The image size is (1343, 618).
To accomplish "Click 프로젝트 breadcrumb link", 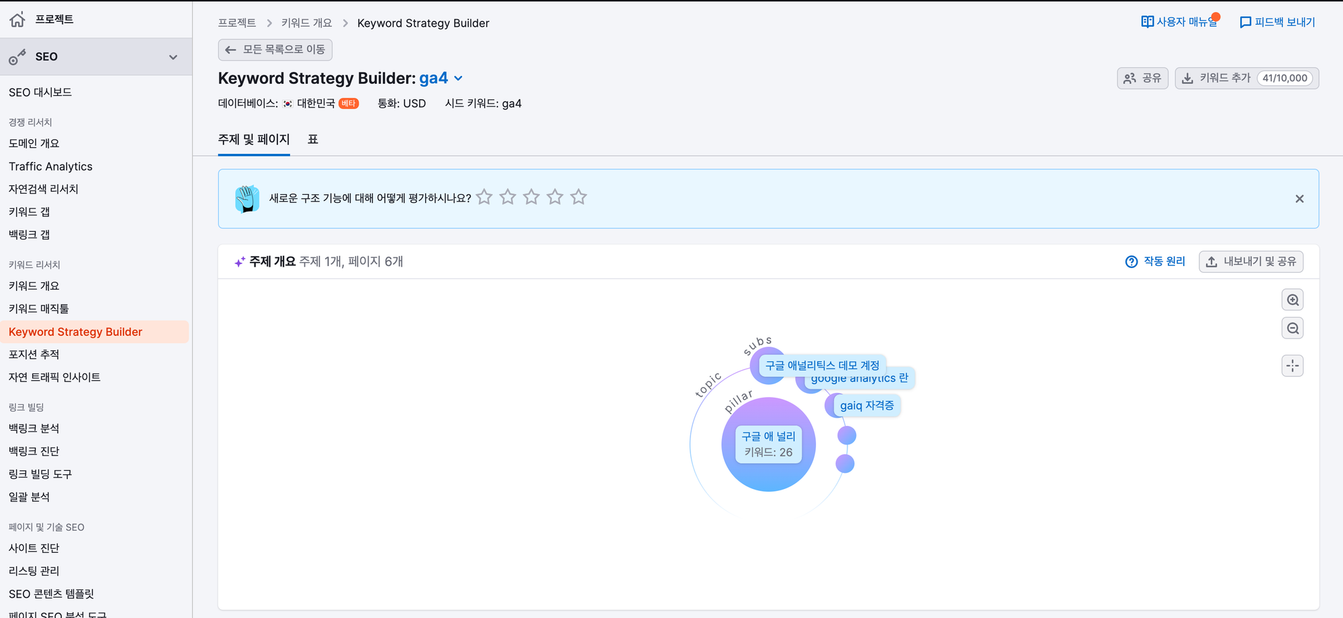I will (x=237, y=23).
